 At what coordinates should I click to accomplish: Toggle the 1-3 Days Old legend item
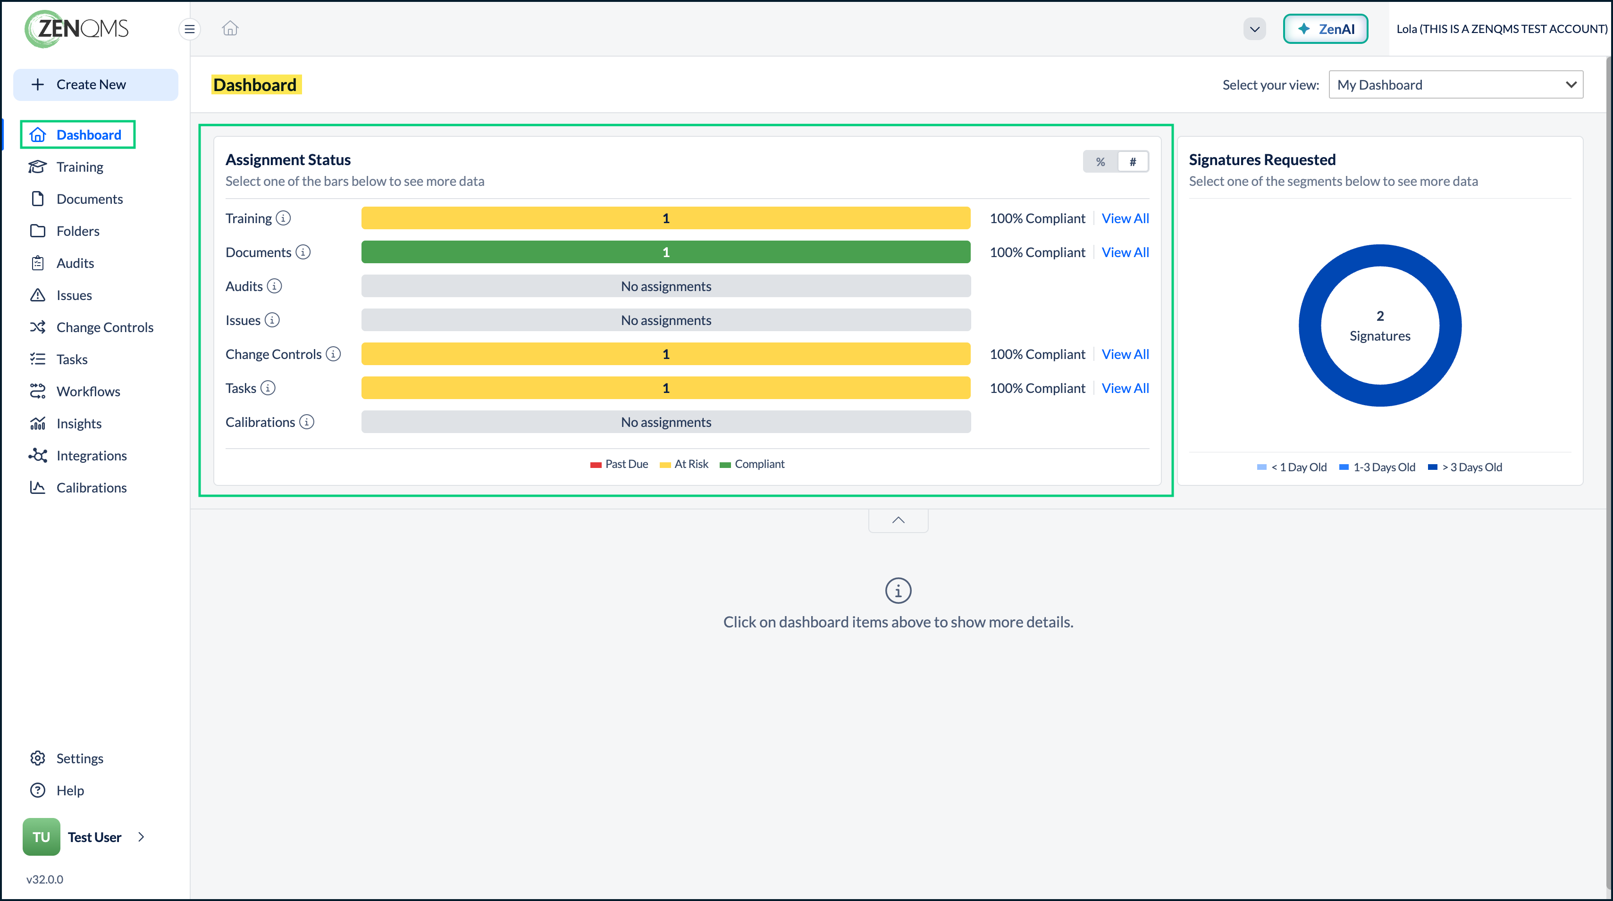pyautogui.click(x=1377, y=467)
